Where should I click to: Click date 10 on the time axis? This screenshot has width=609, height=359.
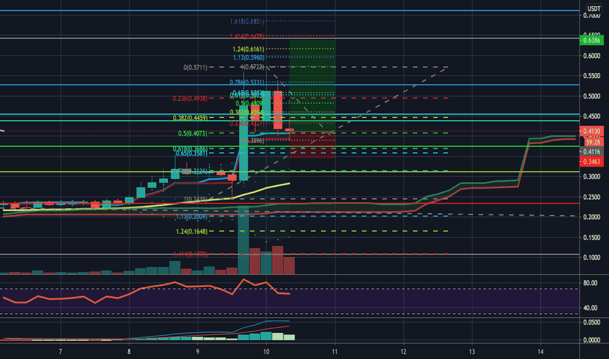pyautogui.click(x=266, y=352)
